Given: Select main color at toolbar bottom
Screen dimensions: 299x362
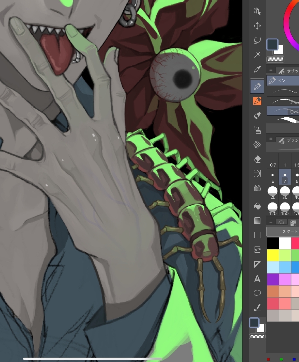Looking at the screenshot, I should pos(254,323).
